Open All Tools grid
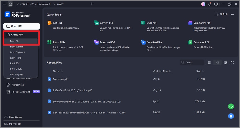 pyautogui.click(x=221, y=14)
